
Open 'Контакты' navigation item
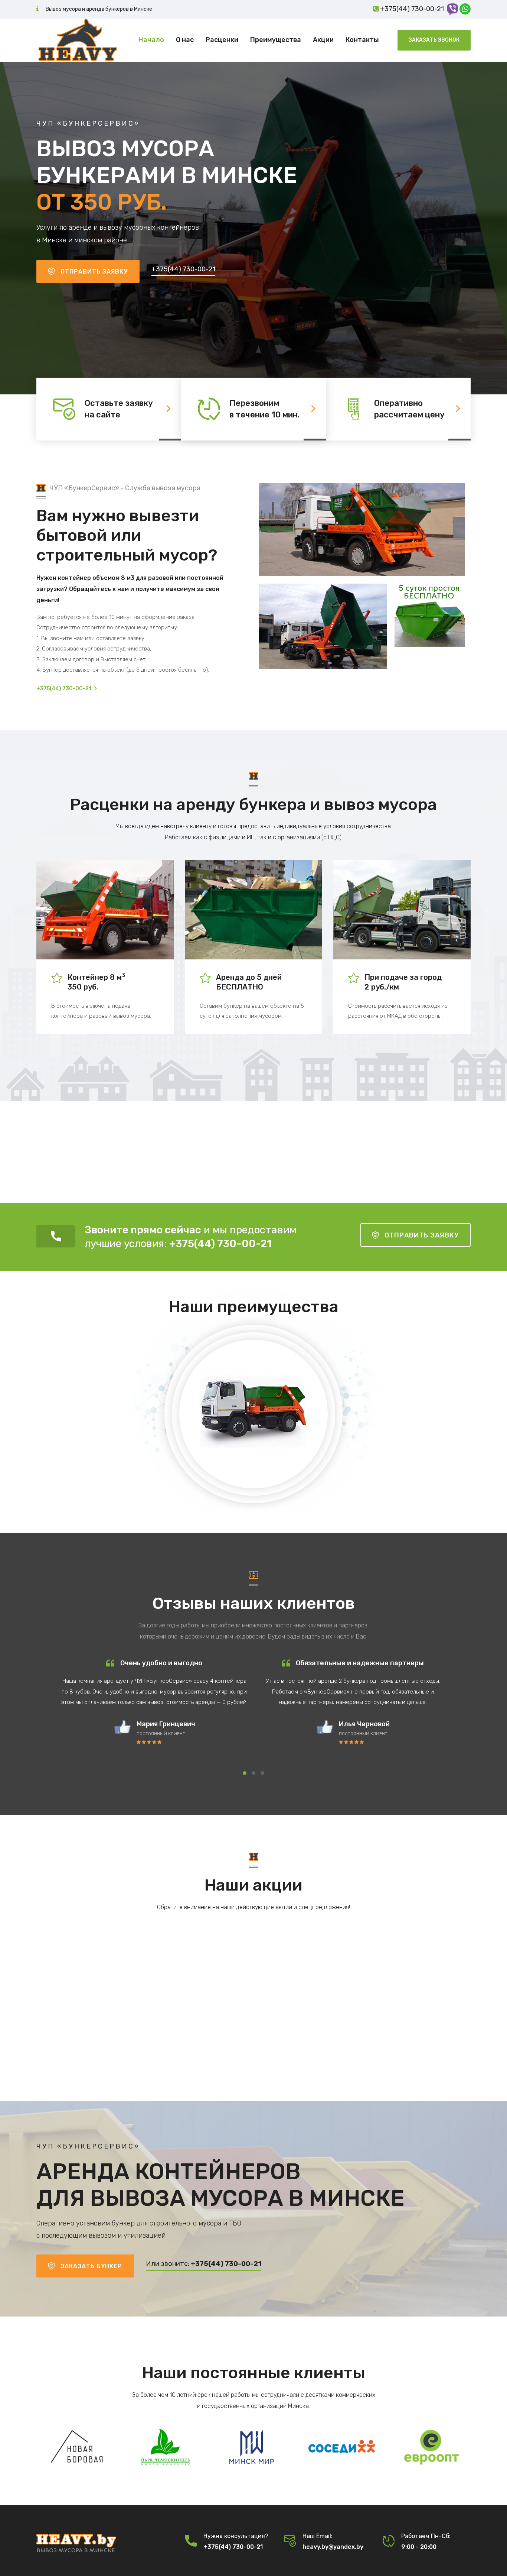point(362,40)
